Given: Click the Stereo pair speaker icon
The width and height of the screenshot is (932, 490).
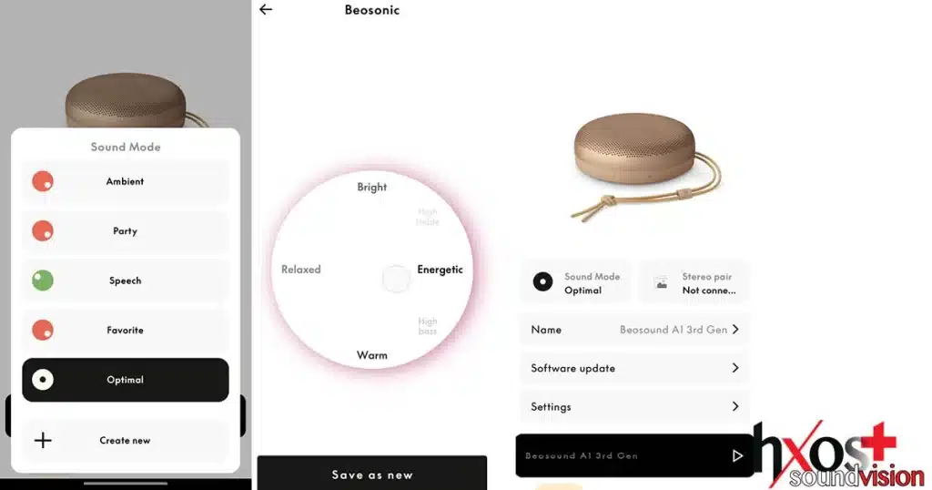Looking at the screenshot, I should click(661, 282).
